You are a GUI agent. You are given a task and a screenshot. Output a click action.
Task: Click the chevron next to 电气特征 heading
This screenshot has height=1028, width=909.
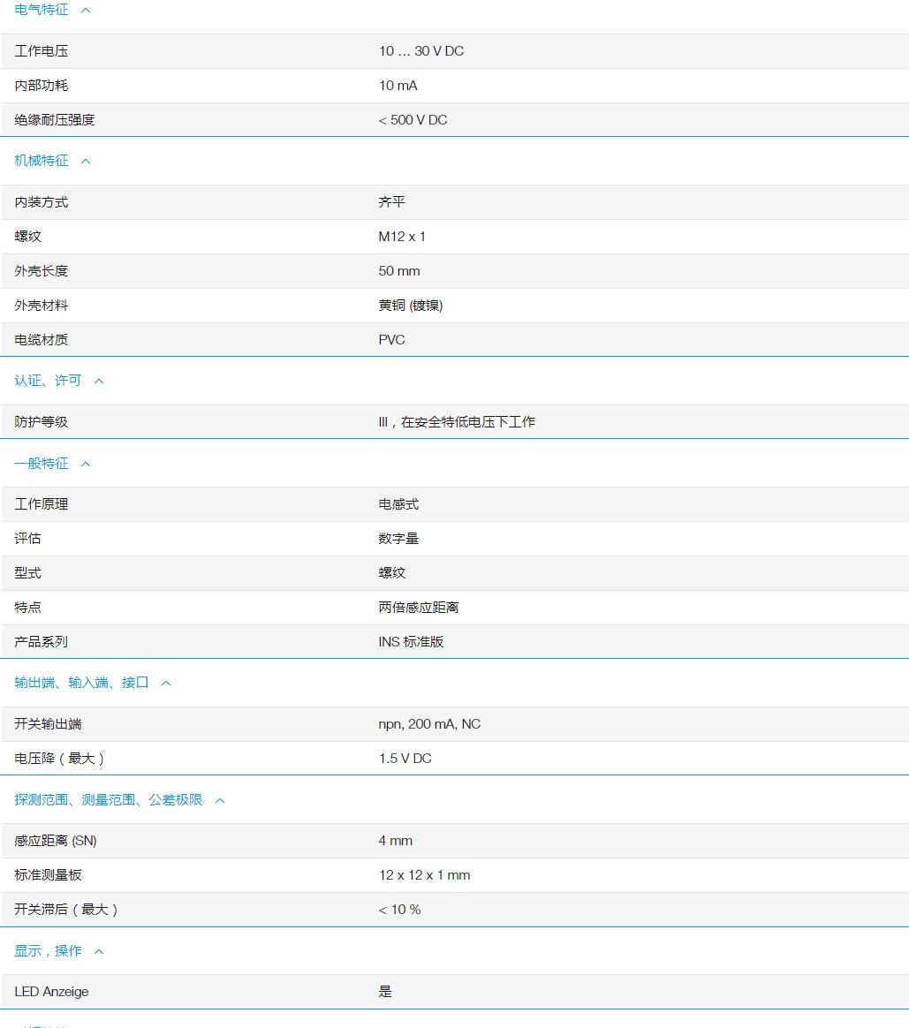coord(86,10)
